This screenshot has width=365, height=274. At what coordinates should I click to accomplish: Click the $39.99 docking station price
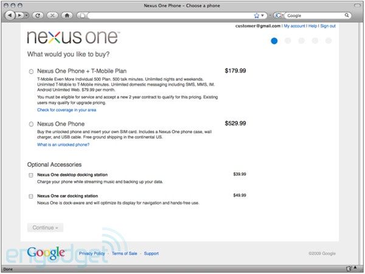click(x=240, y=174)
